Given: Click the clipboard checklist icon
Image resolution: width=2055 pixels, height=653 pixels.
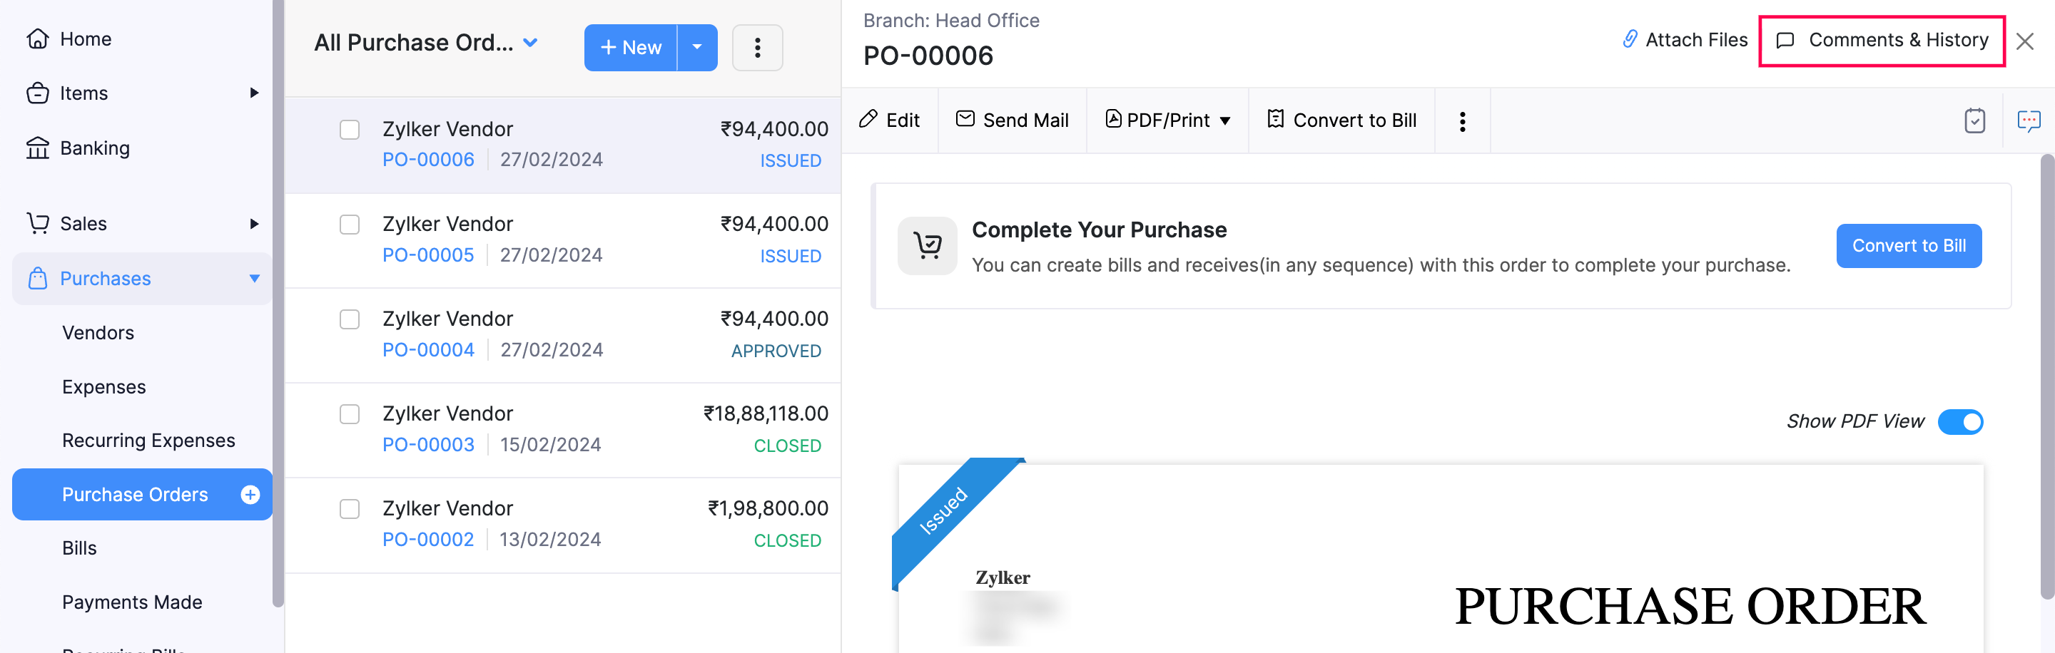Looking at the screenshot, I should click(x=1976, y=120).
